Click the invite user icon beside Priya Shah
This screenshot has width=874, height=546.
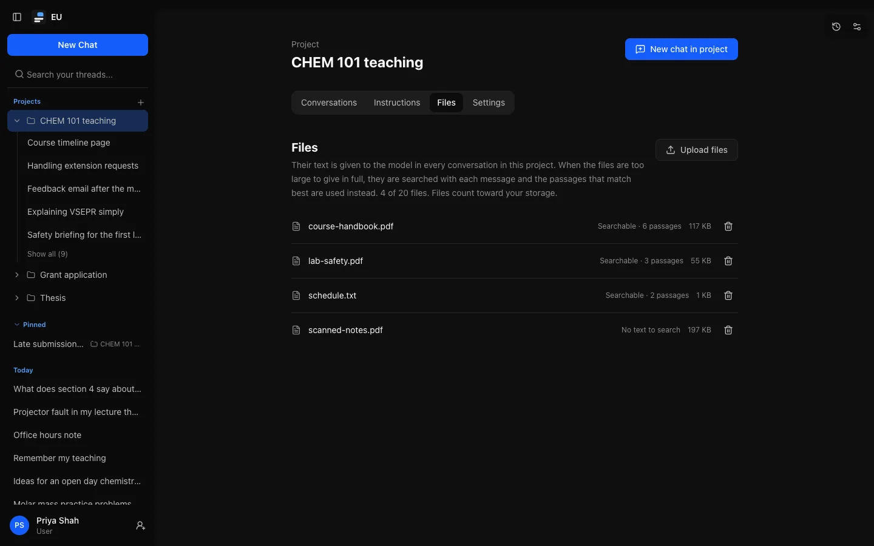[x=140, y=525]
